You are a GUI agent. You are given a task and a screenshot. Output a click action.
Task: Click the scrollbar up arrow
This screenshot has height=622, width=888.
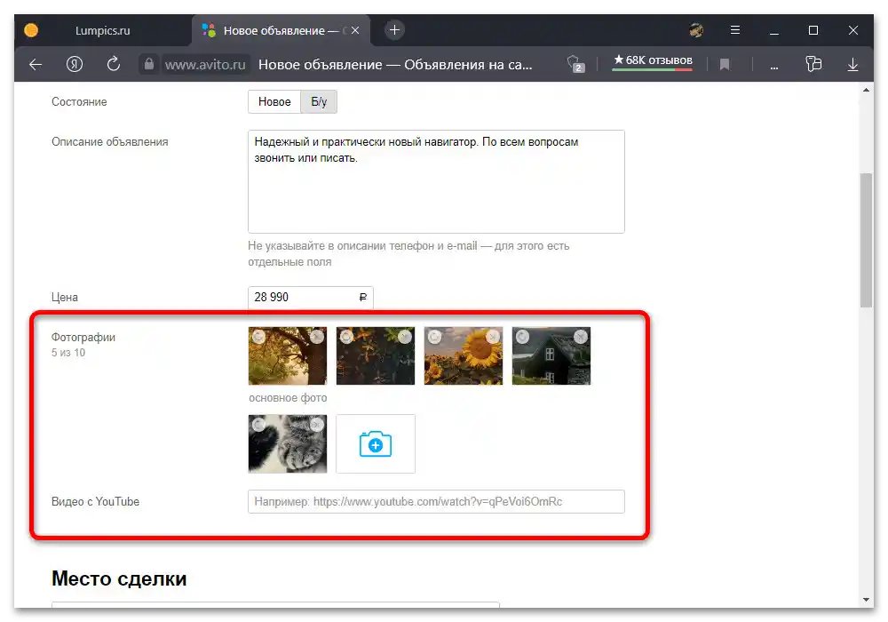point(866,90)
